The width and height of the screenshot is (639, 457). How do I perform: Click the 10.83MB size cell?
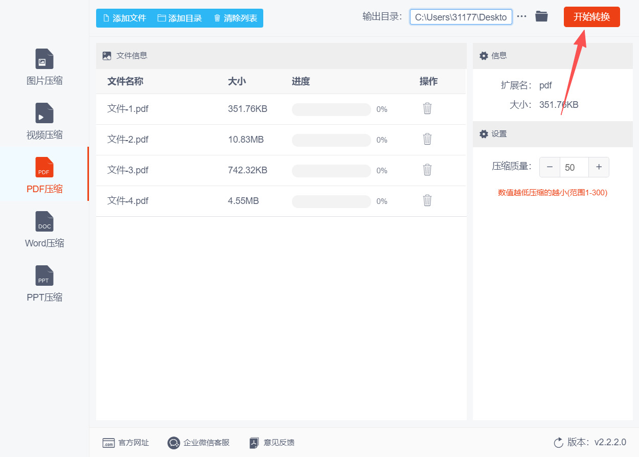tap(246, 140)
